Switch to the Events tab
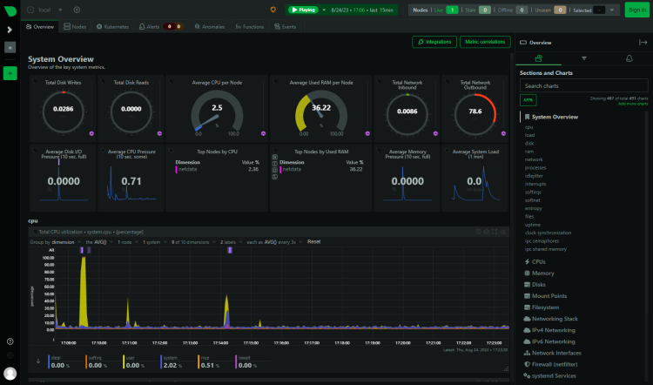This screenshot has width=653, height=385. tap(286, 27)
